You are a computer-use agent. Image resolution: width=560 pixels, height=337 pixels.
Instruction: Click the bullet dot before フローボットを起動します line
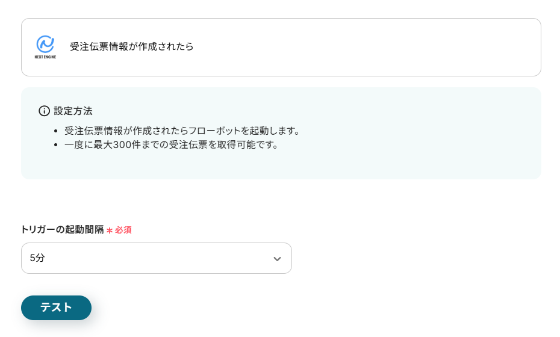tap(56, 131)
